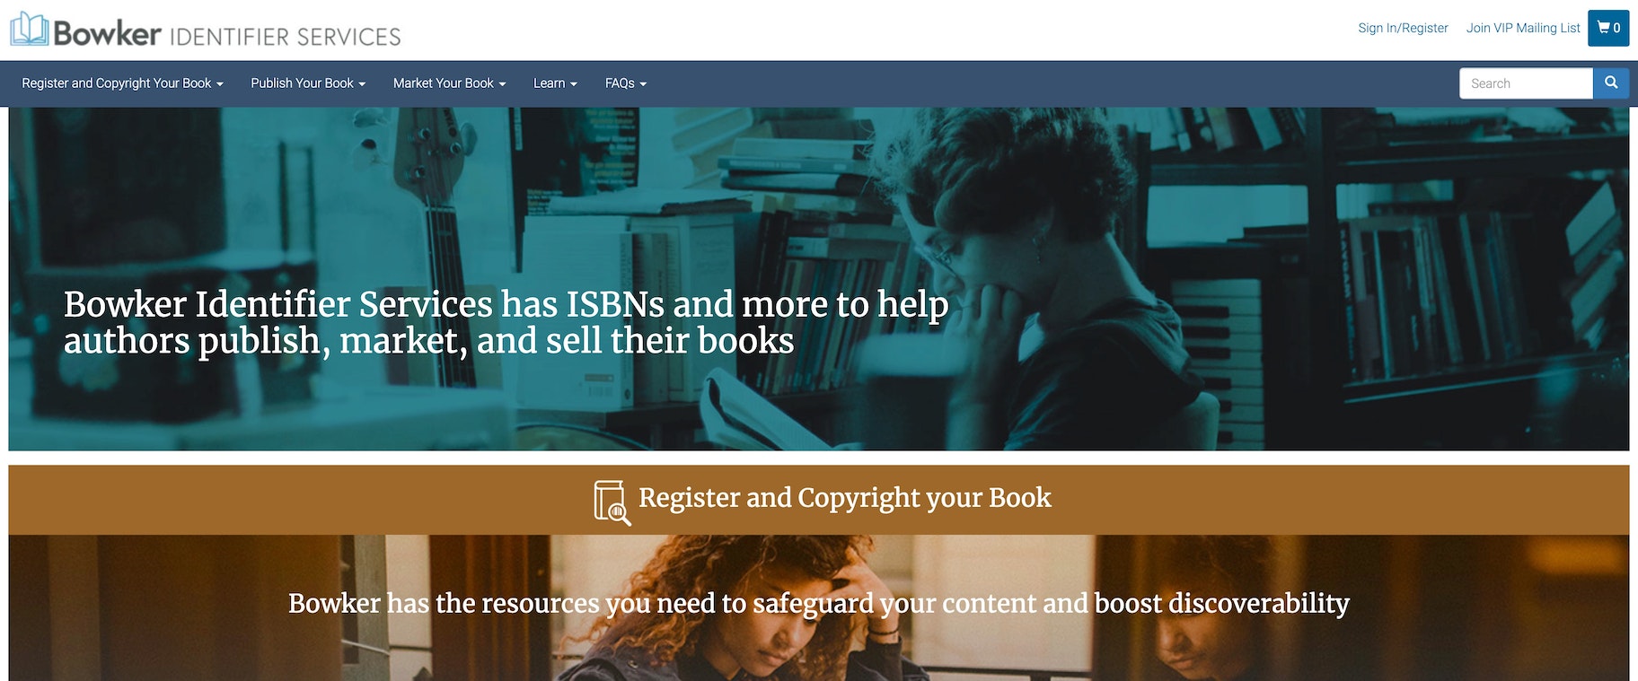This screenshot has height=681, width=1638.
Task: Click the magnifying glass search button
Action: point(1611,83)
